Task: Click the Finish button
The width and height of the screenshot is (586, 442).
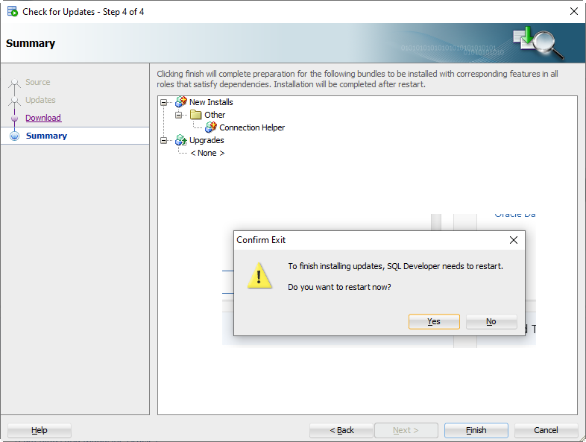Action: coord(476,430)
